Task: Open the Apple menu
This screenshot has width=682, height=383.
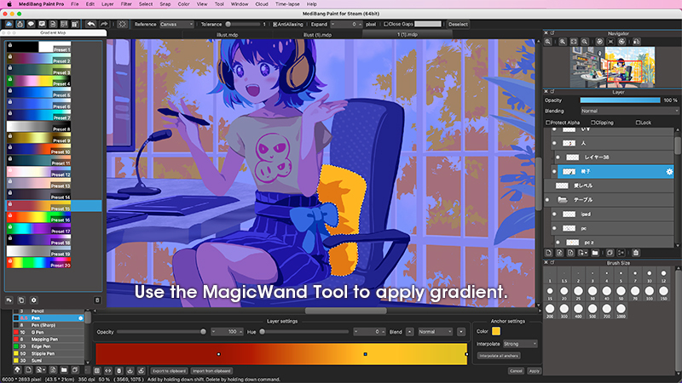Action: 9,4
